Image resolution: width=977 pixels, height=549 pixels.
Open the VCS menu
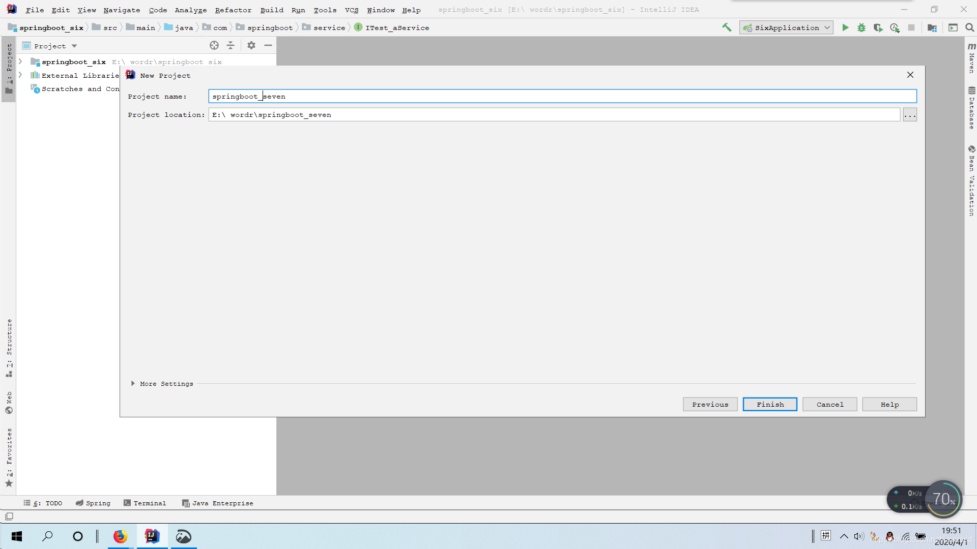352,10
